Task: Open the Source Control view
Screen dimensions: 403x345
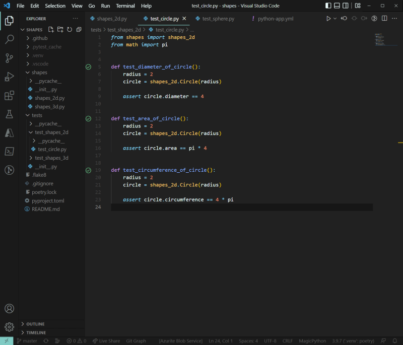Action: tap(9, 58)
